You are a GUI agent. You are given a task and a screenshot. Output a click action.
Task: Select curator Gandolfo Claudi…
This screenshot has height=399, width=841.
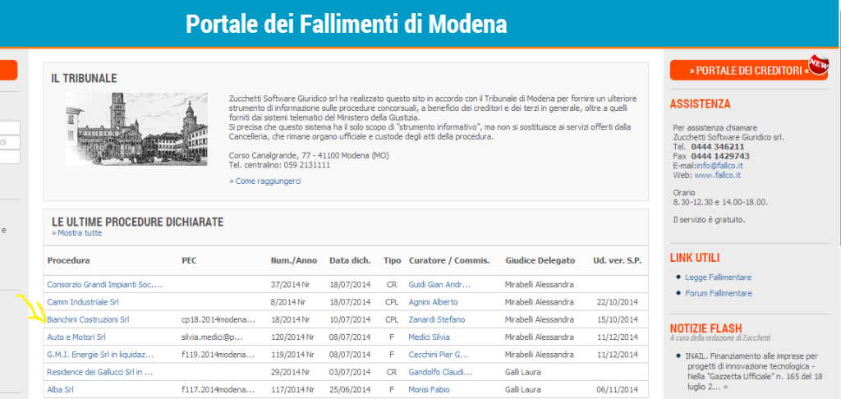[440, 372]
